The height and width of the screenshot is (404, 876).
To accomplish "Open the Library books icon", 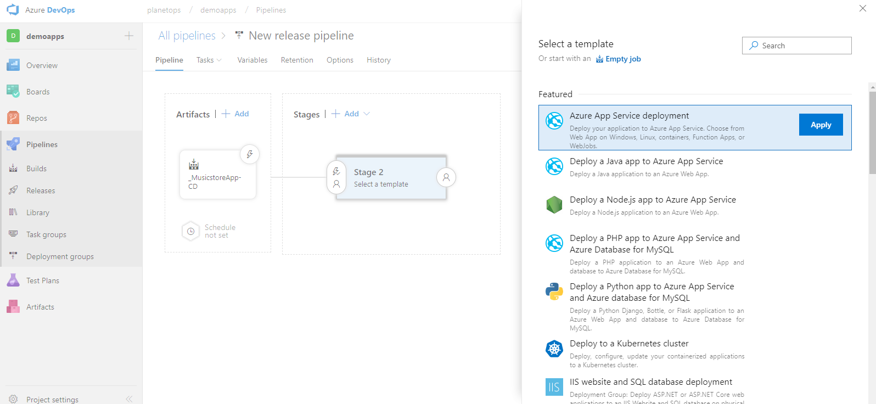I will pyautogui.click(x=13, y=212).
